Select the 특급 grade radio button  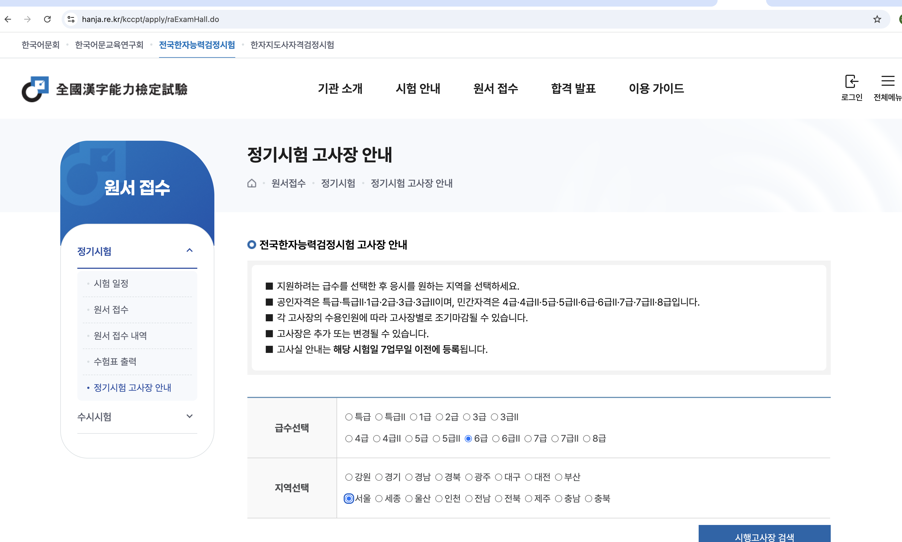(x=349, y=417)
